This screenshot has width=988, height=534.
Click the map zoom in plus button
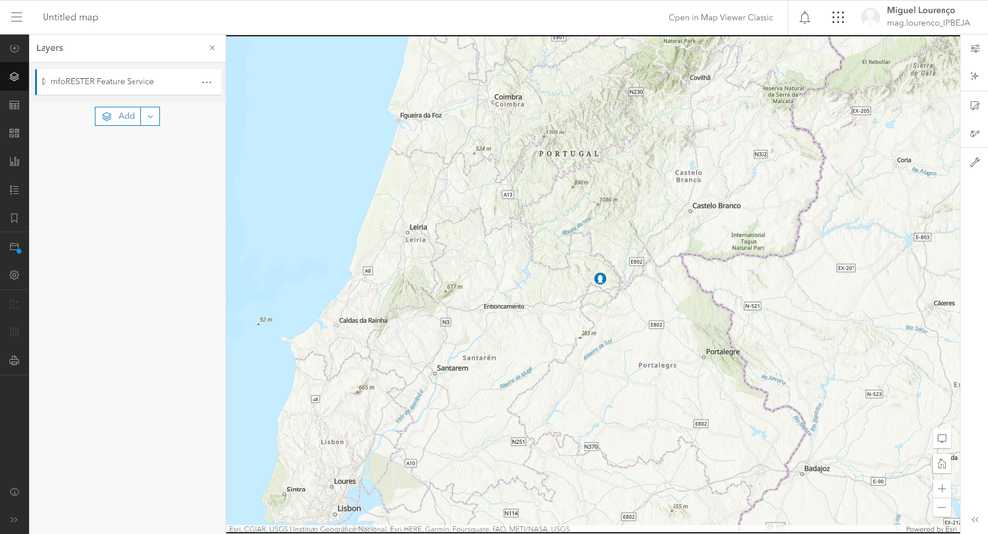[942, 489]
